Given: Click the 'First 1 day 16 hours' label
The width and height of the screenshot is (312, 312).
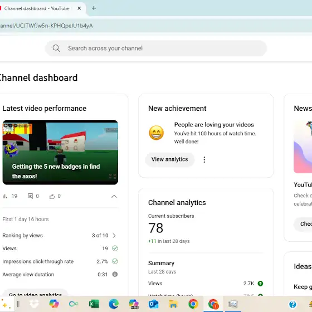Looking at the screenshot, I should (x=26, y=220).
